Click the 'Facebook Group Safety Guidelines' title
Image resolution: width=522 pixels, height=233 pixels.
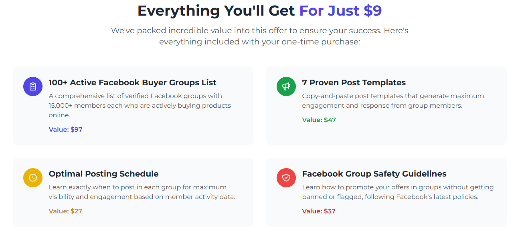[x=374, y=174]
